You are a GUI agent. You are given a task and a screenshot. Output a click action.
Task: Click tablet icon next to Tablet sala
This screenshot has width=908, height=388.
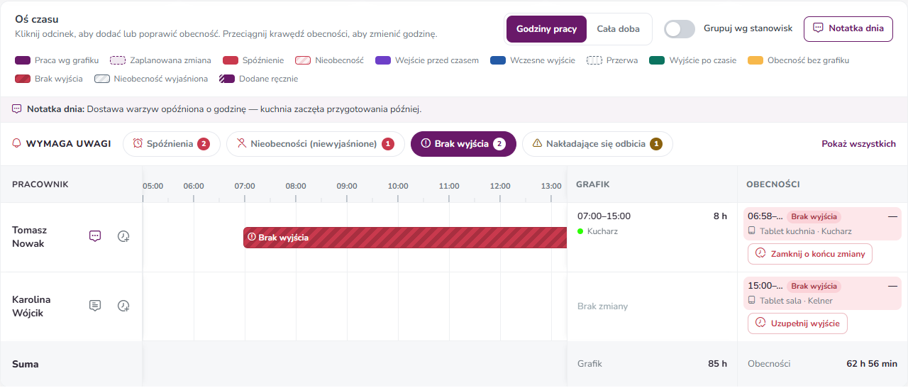click(752, 301)
